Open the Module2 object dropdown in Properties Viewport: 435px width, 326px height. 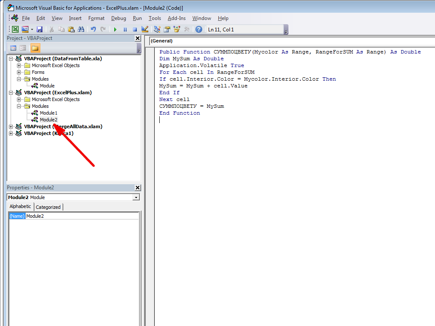136,197
